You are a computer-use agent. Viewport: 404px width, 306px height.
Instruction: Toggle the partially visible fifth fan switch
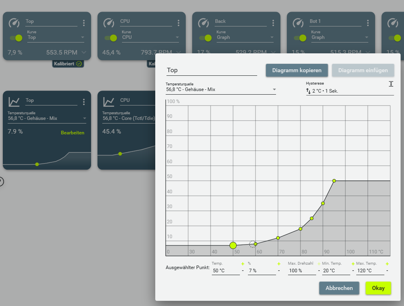(x=395, y=38)
